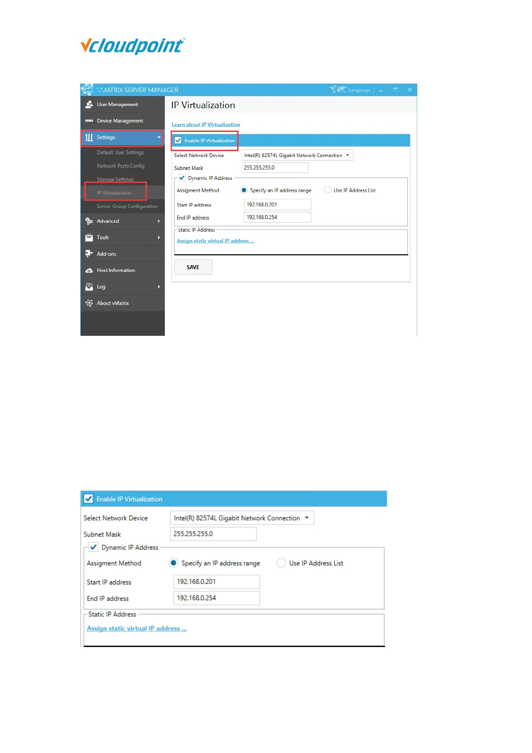Choose 'Use IP Address List' in lower panel
The width and height of the screenshot is (532, 753).
pyautogui.click(x=281, y=563)
